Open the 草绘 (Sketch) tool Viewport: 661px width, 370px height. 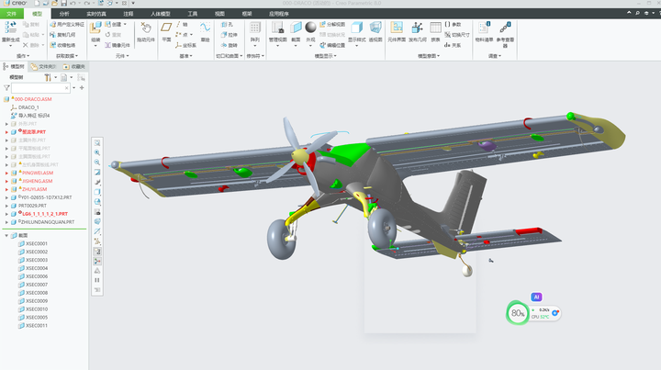click(206, 28)
